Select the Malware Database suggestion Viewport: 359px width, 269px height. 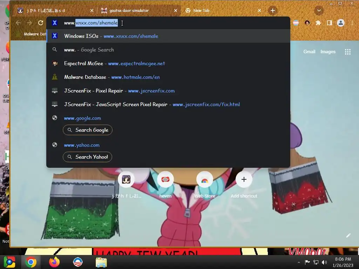(x=168, y=77)
